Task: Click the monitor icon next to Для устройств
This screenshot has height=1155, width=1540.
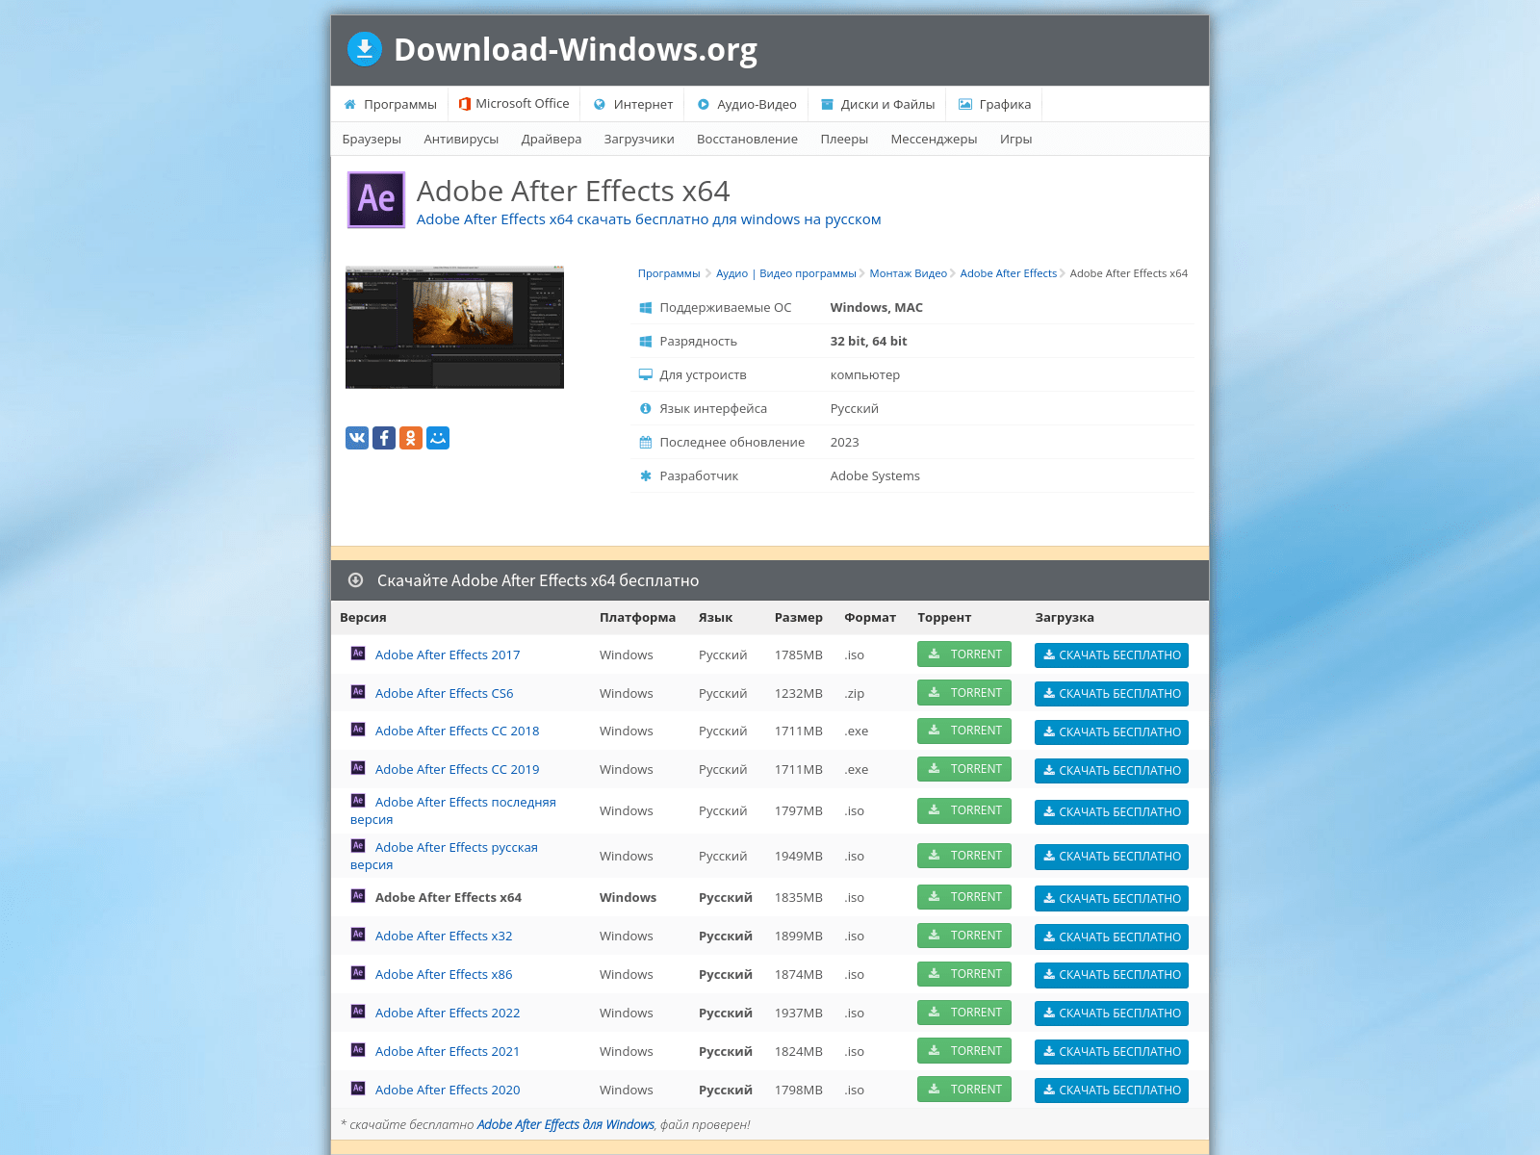Action: [646, 374]
